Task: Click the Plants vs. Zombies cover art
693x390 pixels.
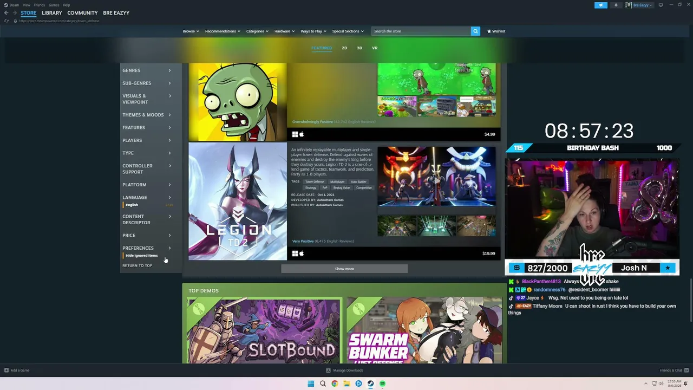Action: tap(238, 102)
